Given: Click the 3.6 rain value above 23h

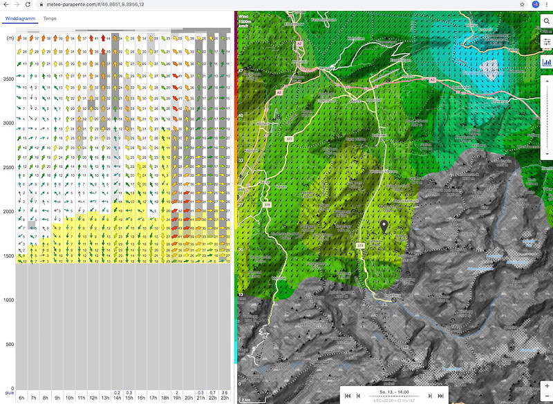Looking at the screenshot, I should (225, 392).
